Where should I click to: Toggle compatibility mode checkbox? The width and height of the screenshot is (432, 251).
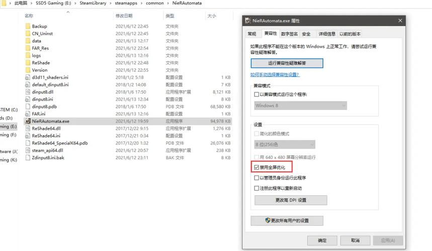(256, 94)
